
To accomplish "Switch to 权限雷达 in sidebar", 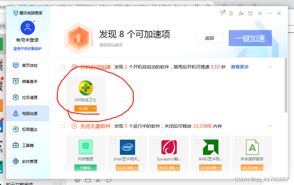I will 28,129.
